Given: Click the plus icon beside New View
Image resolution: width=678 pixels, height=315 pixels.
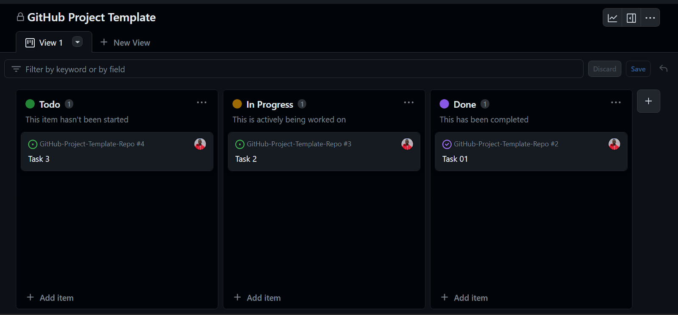Looking at the screenshot, I should click(104, 42).
